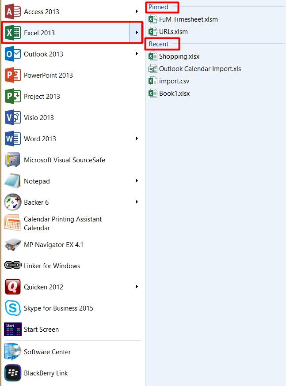Expand the Word 2013 jump list arrow
286x386 pixels.
[x=137, y=139]
